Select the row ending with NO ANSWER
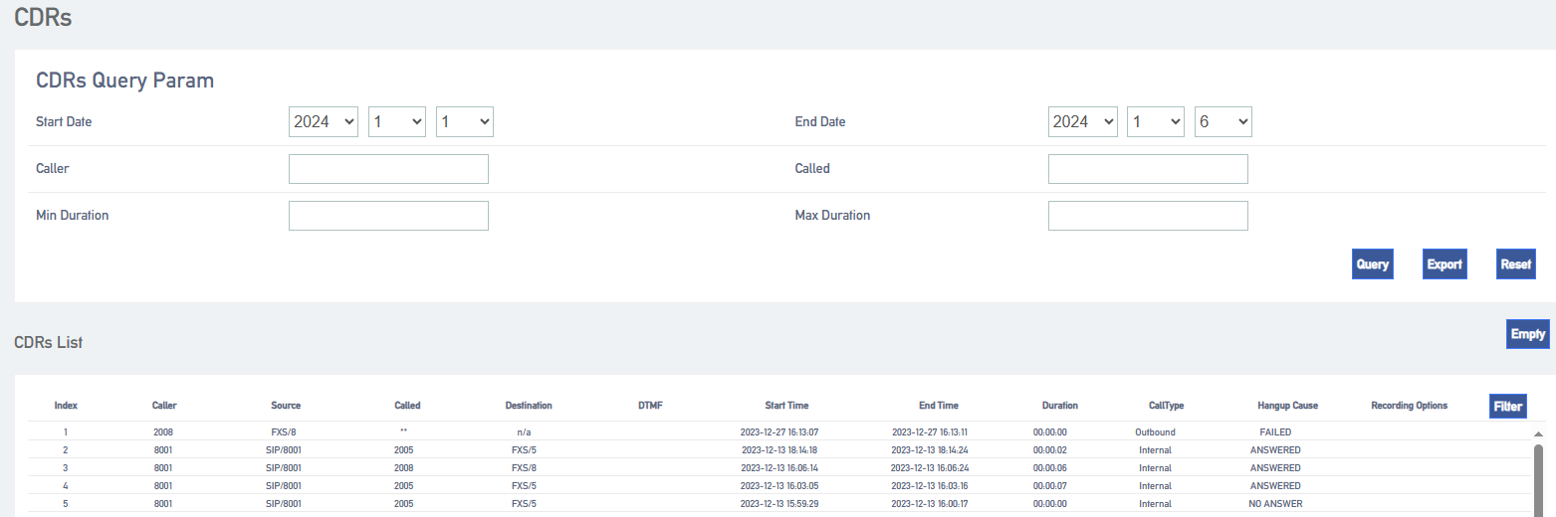This screenshot has width=1556, height=517. tap(778, 504)
